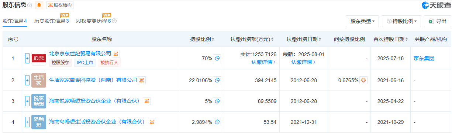This screenshot has width=452, height=133.
Task: Expand row 1 with plus button
Action: click(27, 58)
